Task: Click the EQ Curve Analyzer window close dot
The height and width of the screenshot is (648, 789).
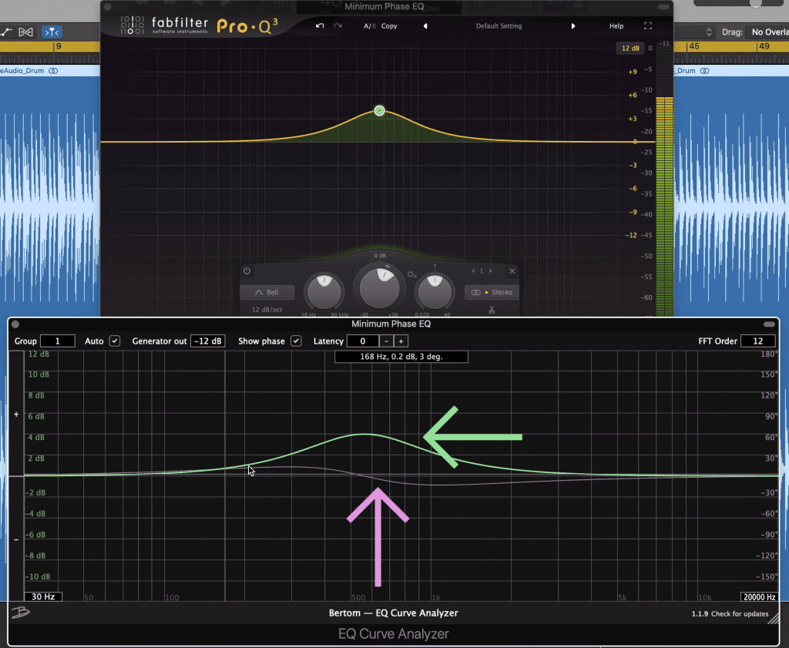Action: coord(15,324)
